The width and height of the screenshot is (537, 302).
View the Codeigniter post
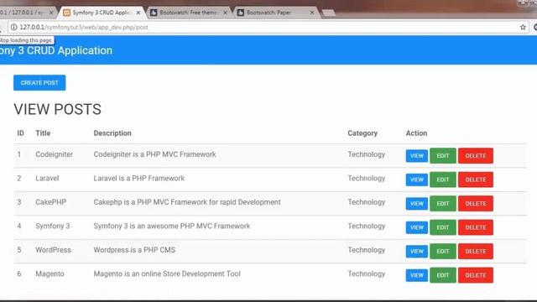pyautogui.click(x=417, y=156)
